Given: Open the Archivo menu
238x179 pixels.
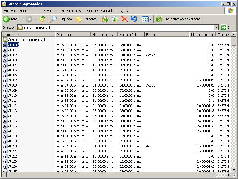Looking at the screenshot, I should (9, 11).
